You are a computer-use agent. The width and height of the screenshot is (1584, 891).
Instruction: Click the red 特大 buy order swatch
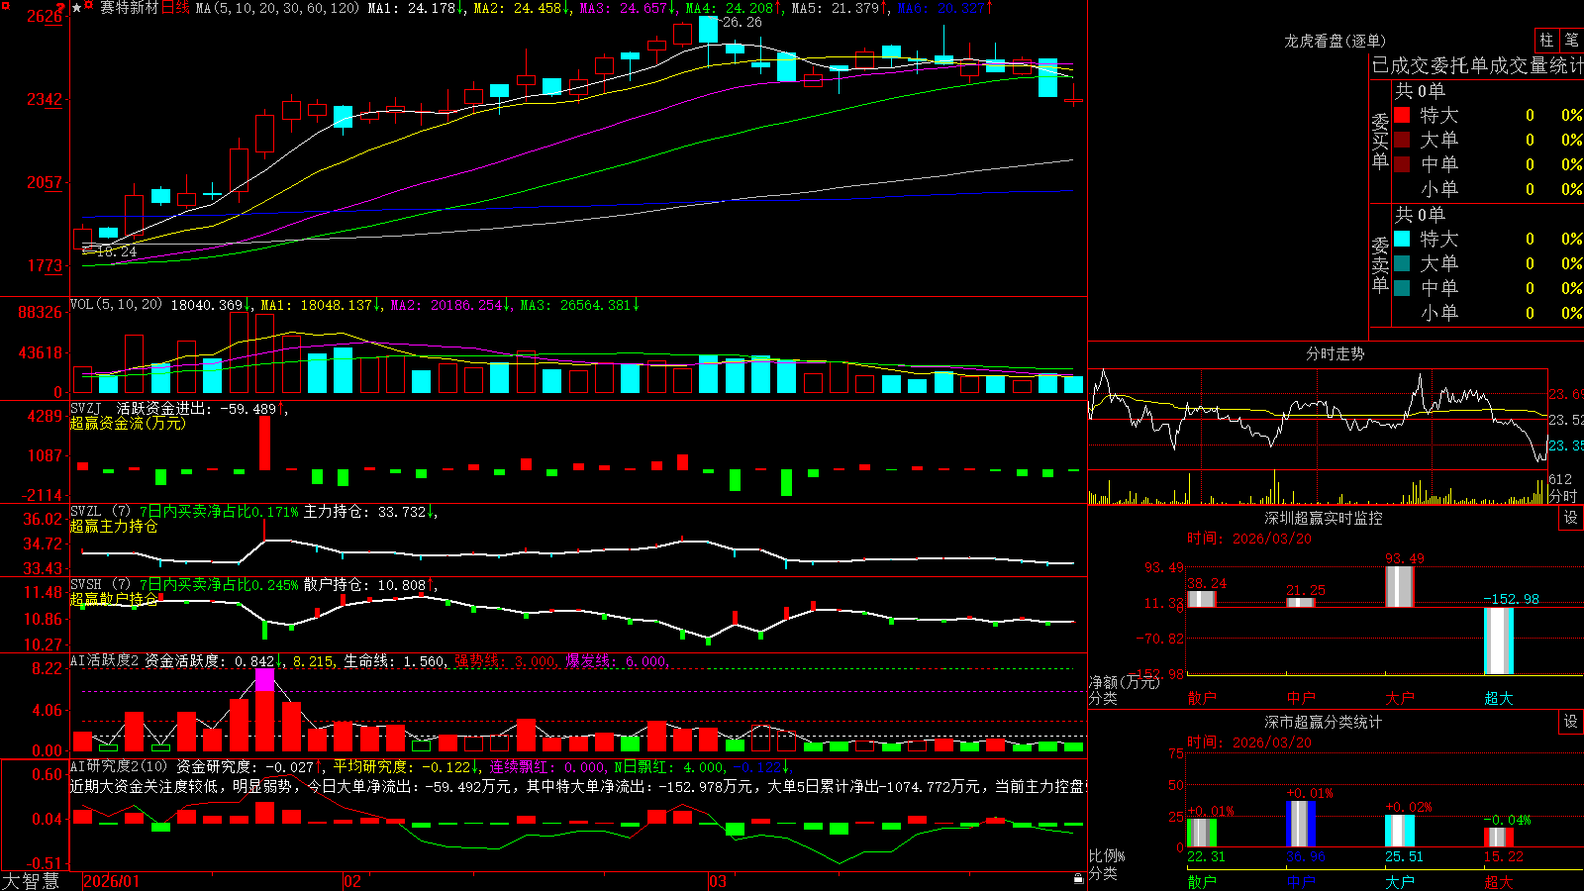click(1402, 115)
